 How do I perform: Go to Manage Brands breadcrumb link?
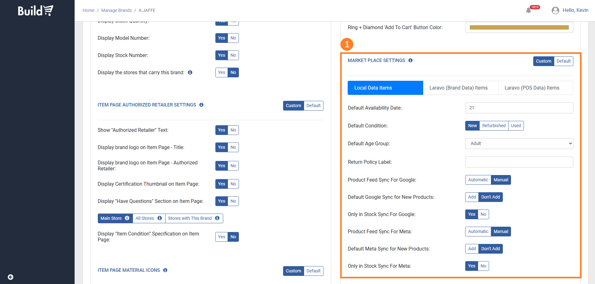(117, 10)
